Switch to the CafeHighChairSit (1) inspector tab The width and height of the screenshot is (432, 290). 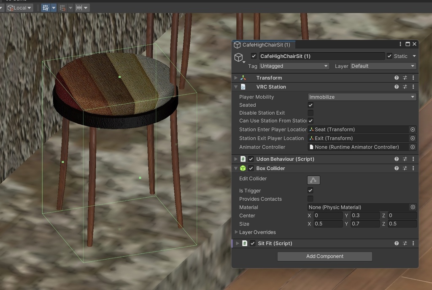[262, 44]
